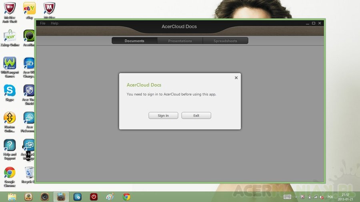Click Exit button in AcerCloud dialog
360x202 pixels.
coord(196,115)
